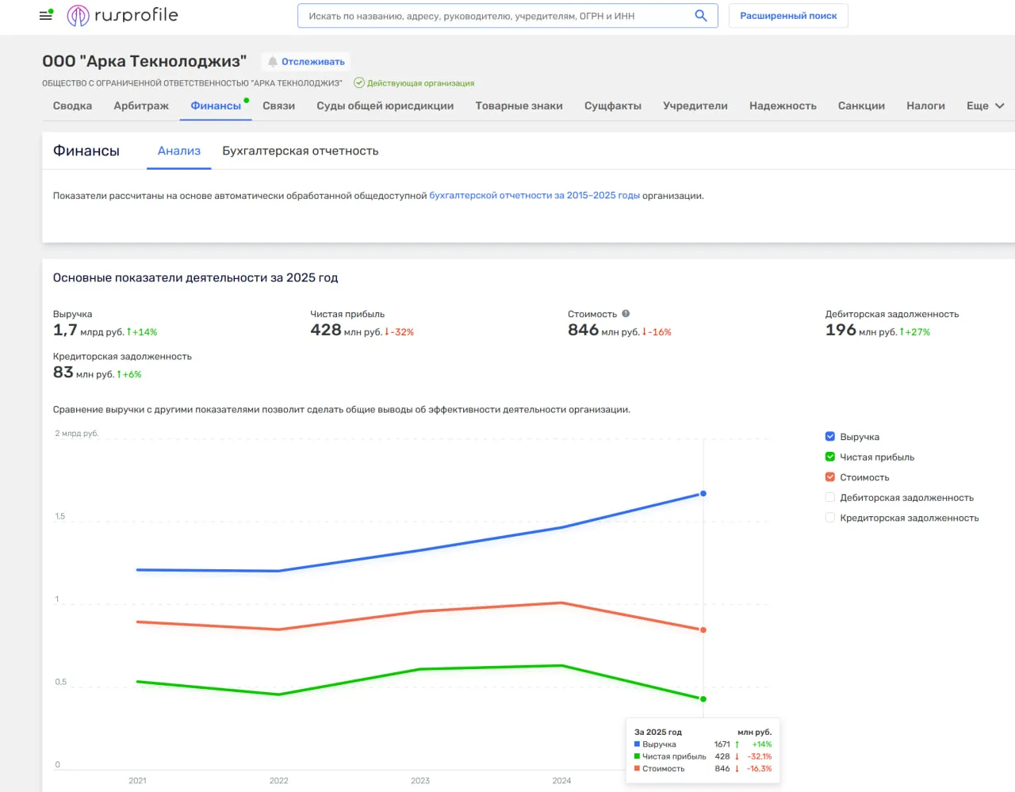Open the Арбитраж tab

click(x=141, y=105)
